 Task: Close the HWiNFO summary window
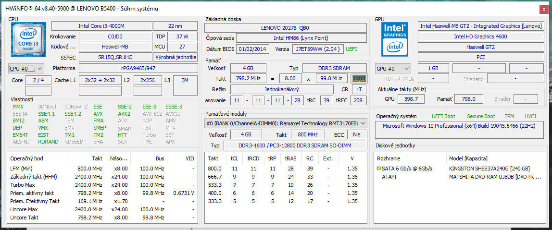point(542,8)
